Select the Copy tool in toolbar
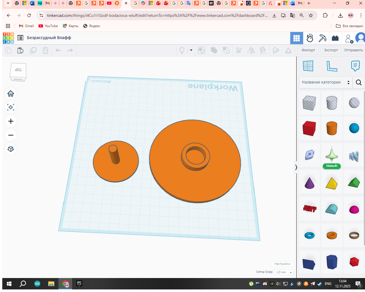 coord(9,50)
